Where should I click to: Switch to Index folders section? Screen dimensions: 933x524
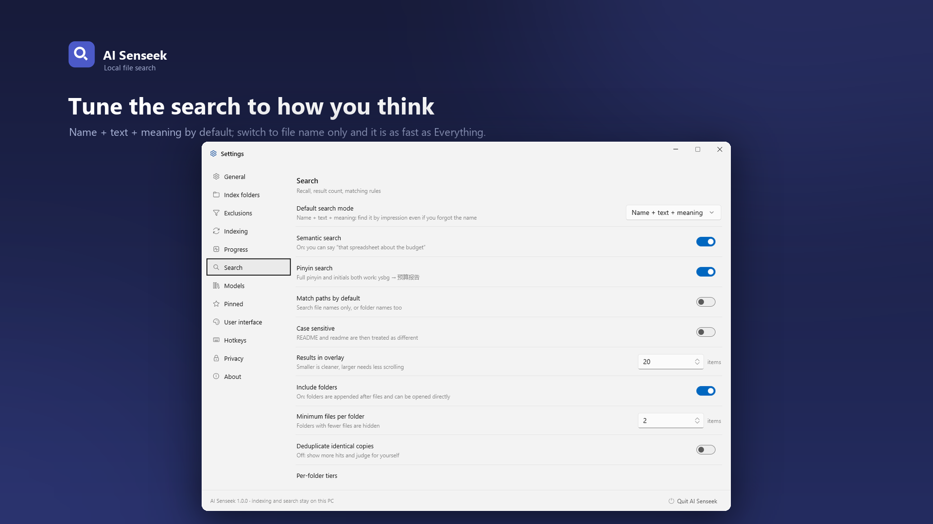click(x=248, y=195)
